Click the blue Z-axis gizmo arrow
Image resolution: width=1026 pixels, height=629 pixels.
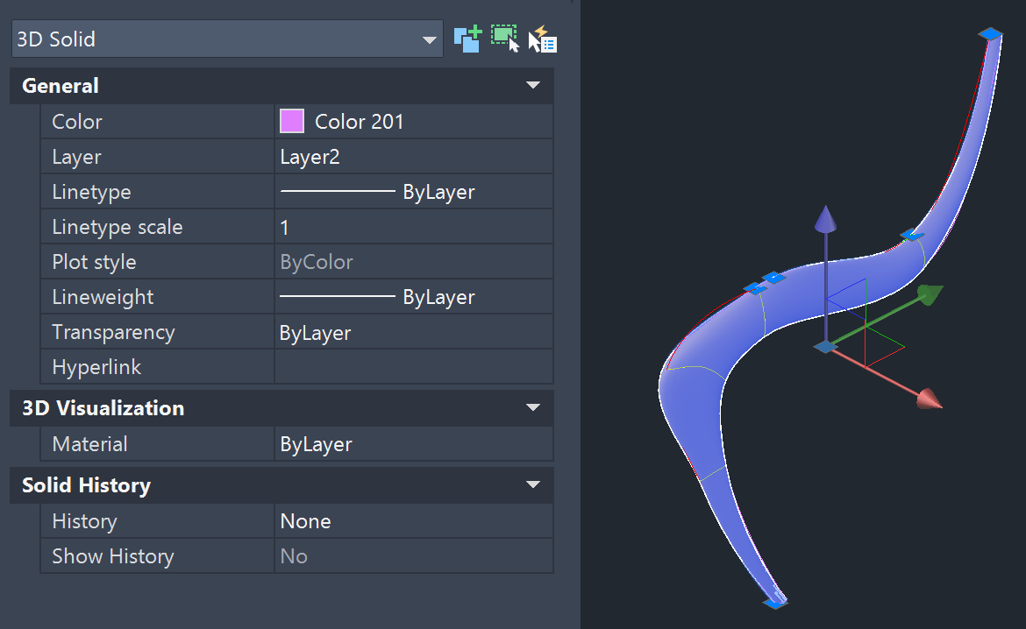825,219
